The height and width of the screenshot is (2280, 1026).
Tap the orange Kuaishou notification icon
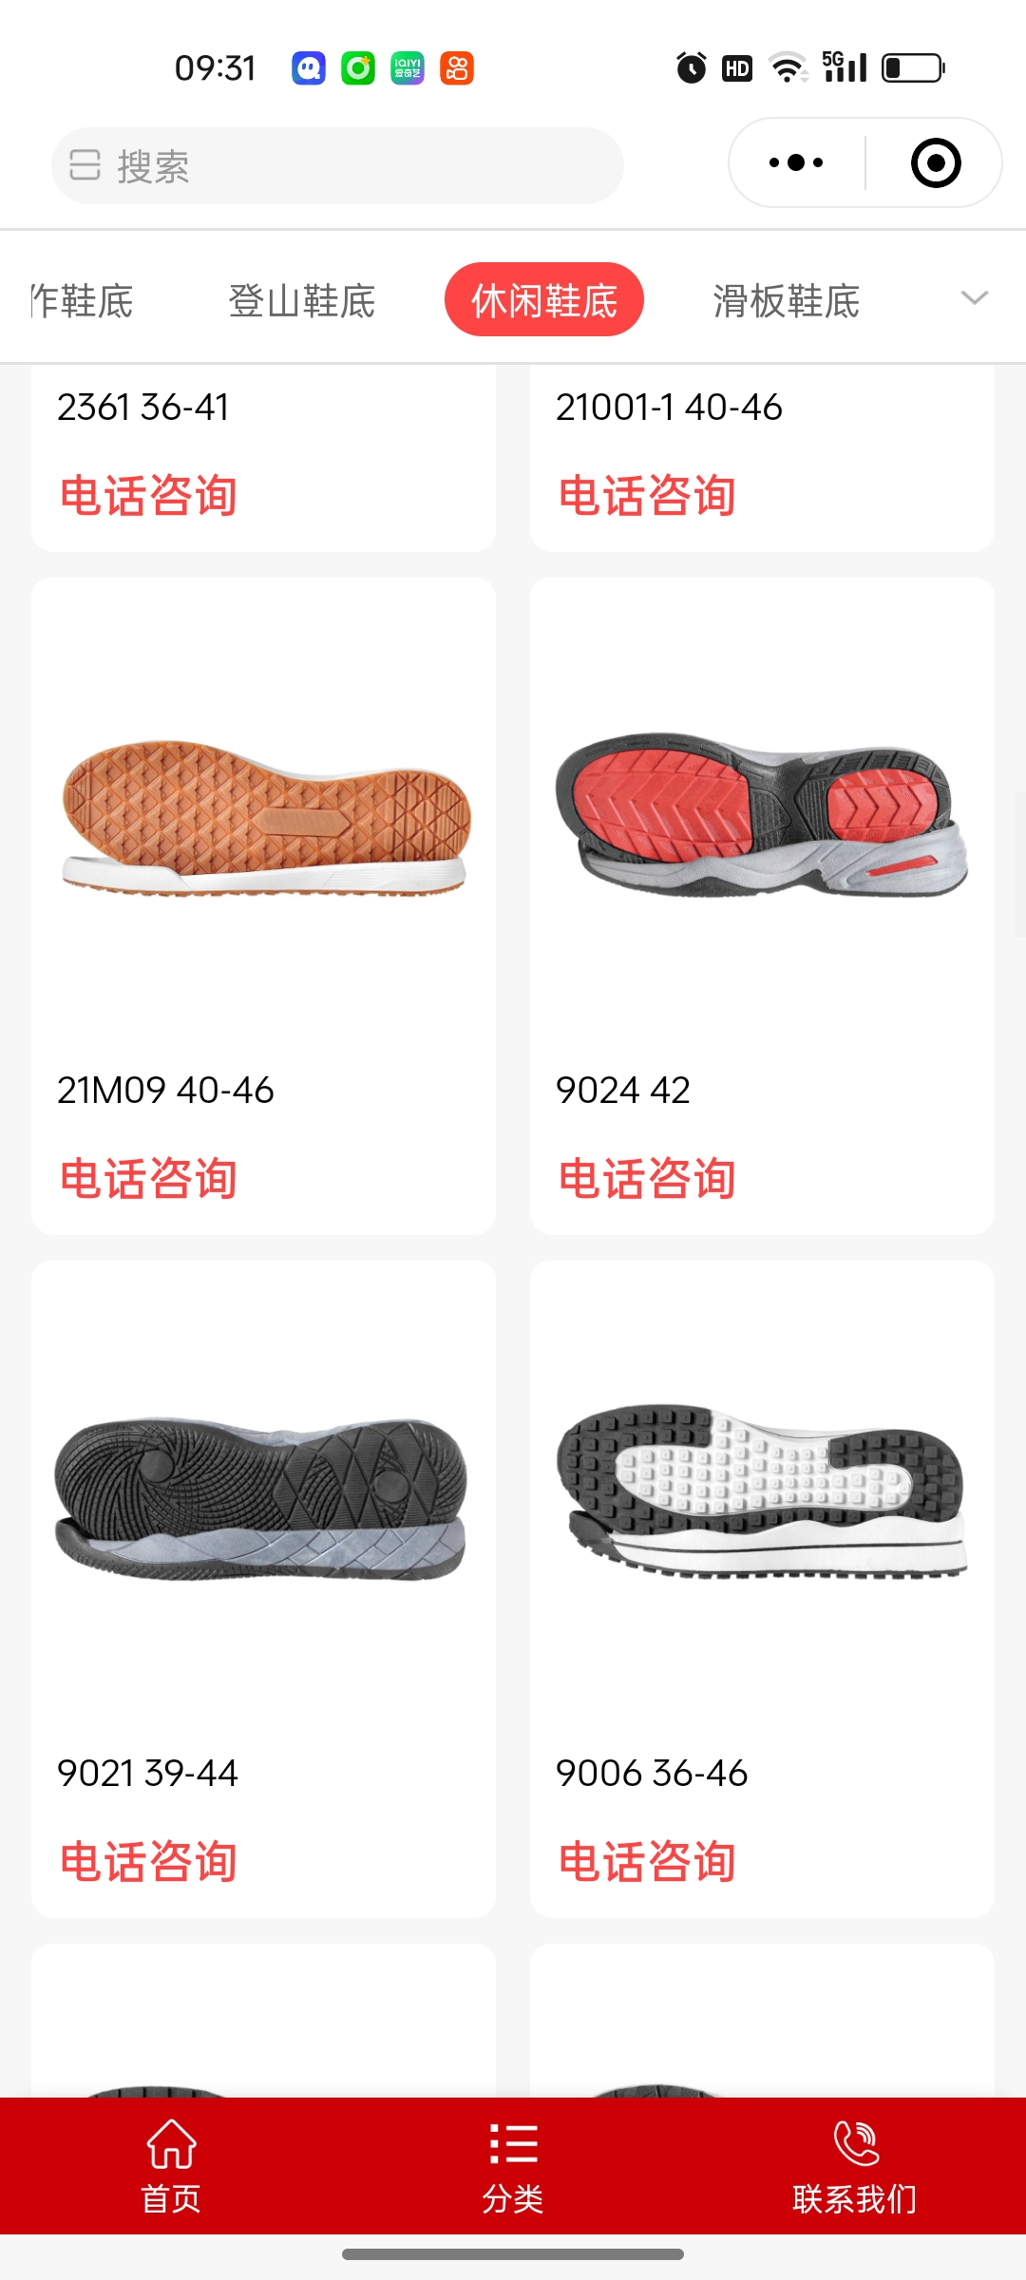(x=457, y=68)
